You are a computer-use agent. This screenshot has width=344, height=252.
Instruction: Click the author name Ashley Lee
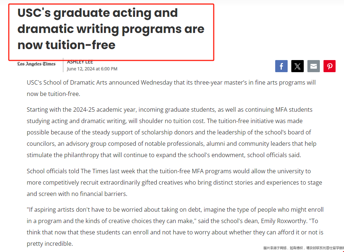[x=80, y=62]
